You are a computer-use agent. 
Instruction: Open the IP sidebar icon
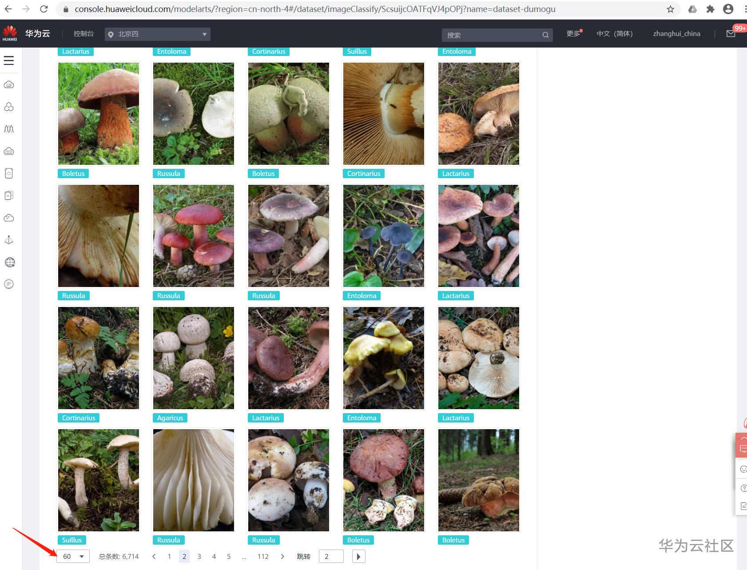coord(9,284)
